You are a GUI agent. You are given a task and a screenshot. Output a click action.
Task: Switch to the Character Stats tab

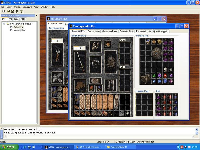click(127, 31)
